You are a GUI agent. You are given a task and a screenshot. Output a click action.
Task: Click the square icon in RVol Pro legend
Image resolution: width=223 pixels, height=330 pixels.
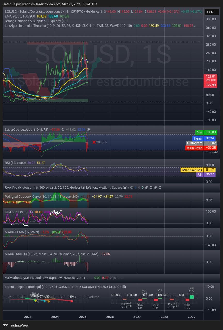point(125,188)
